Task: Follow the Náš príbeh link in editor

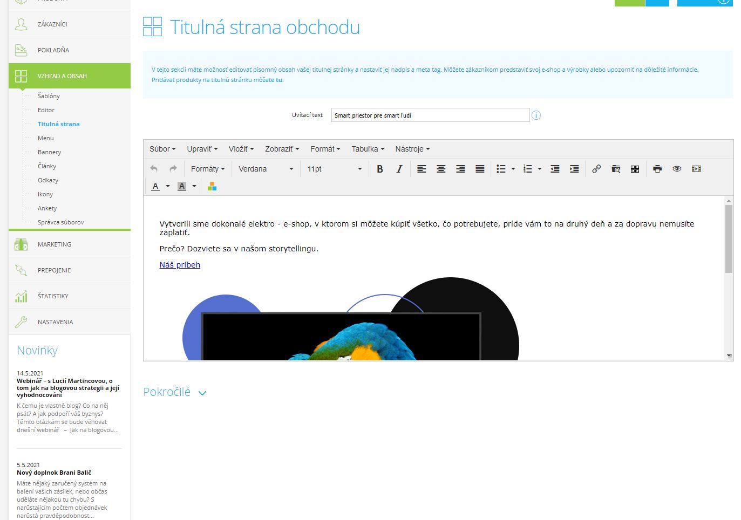Action: point(180,265)
